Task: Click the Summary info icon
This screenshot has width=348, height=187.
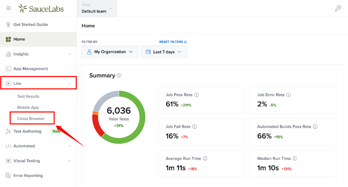Action: tap(119, 75)
